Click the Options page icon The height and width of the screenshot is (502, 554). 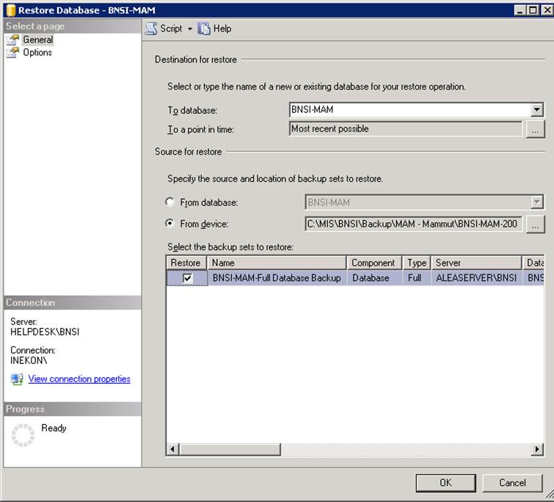[x=12, y=53]
